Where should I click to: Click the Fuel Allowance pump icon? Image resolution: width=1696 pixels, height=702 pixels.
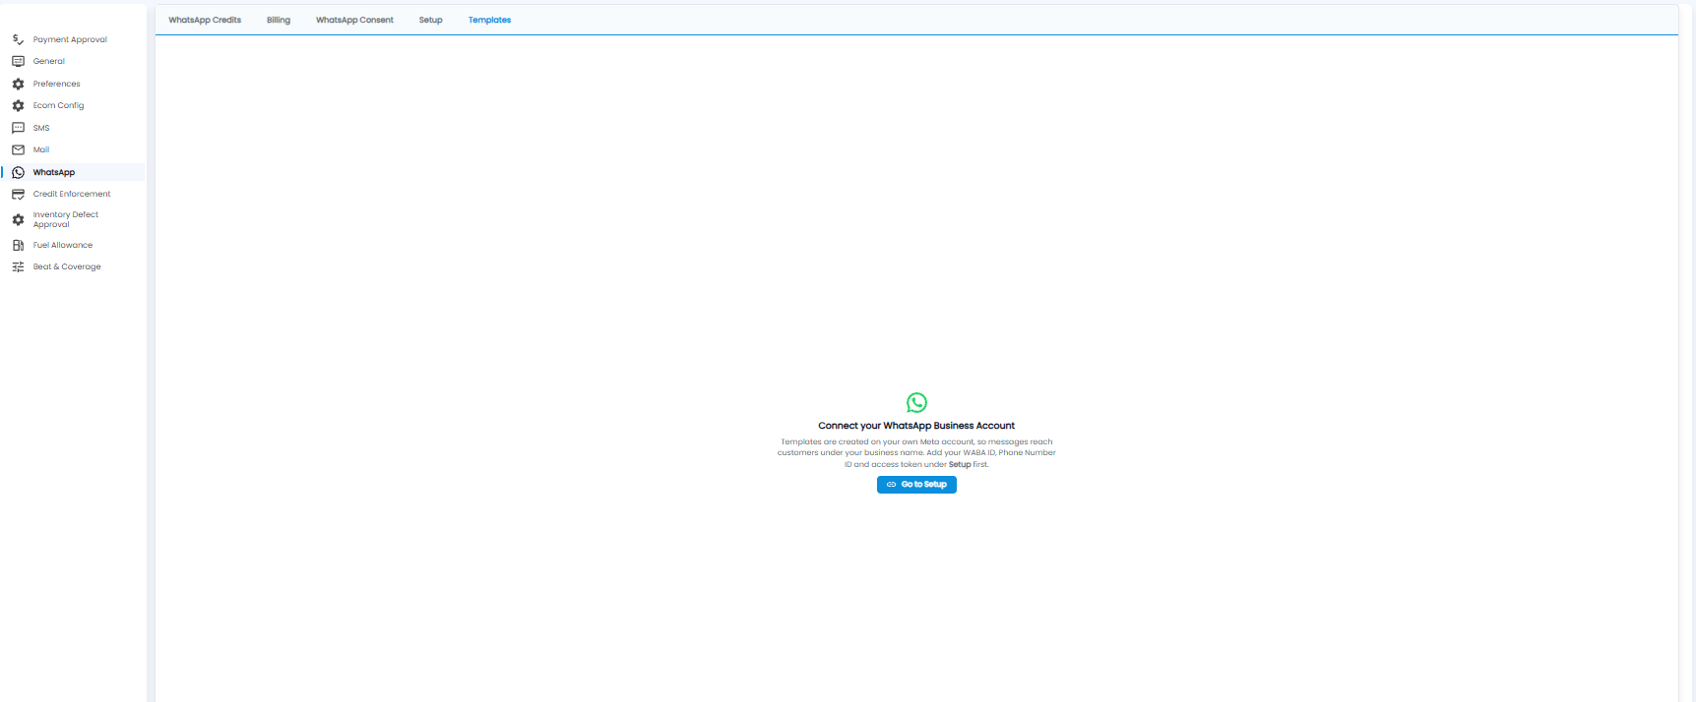coord(18,245)
